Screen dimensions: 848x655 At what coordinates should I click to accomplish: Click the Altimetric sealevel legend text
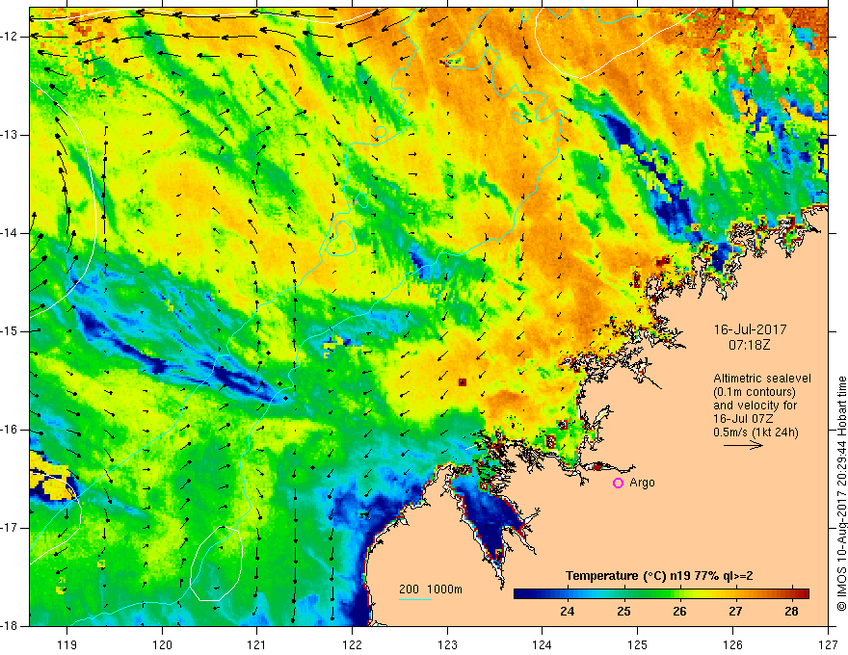(762, 379)
